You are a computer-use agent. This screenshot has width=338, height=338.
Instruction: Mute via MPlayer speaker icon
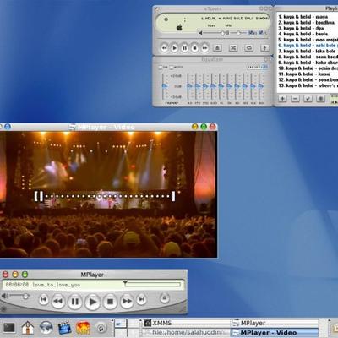click(4, 296)
